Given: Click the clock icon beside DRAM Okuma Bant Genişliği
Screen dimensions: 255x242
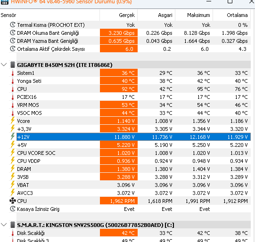Looking at the screenshot, I should point(13,32).
